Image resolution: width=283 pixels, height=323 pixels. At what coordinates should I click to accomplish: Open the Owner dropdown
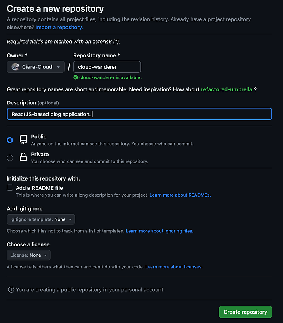(x=36, y=67)
